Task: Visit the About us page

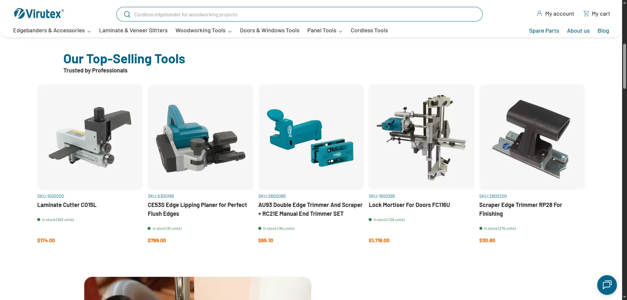Action: point(578,31)
